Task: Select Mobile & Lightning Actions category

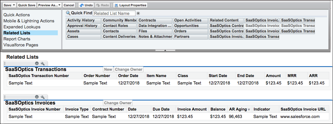Action: tap(29, 21)
